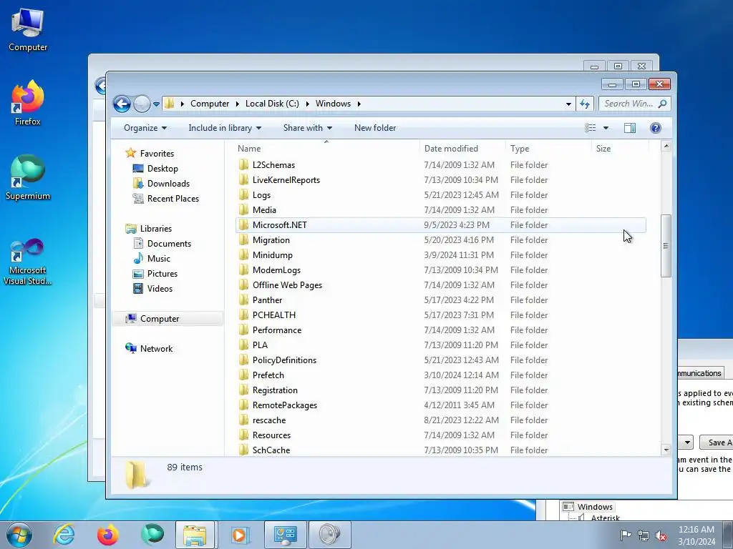Screen dimensions: 733x549
Task: Open Documents library in navigation pane
Action: [169, 244]
